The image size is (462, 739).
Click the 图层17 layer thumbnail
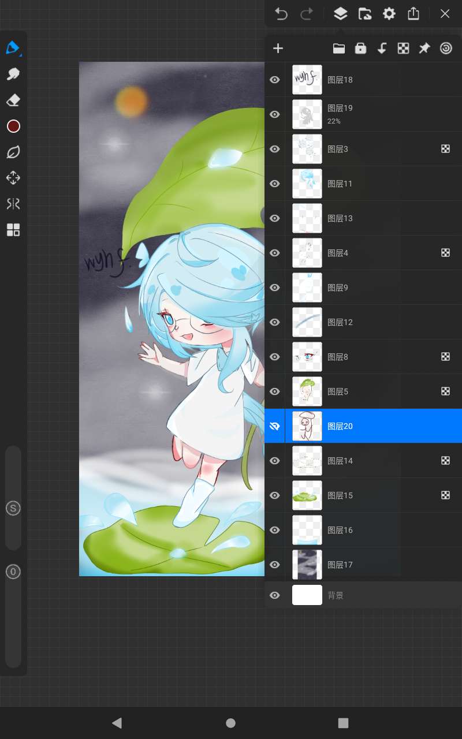click(307, 565)
